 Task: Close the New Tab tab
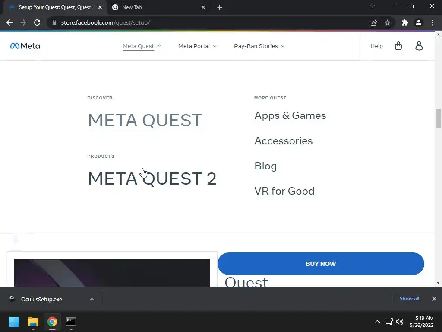coord(203,7)
